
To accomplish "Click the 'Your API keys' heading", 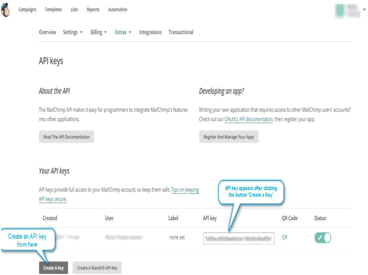I will (54, 171).
